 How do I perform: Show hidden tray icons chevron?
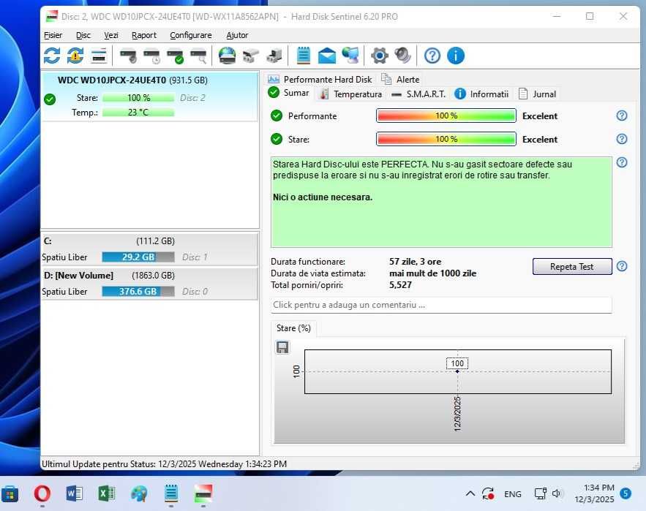tap(470, 493)
